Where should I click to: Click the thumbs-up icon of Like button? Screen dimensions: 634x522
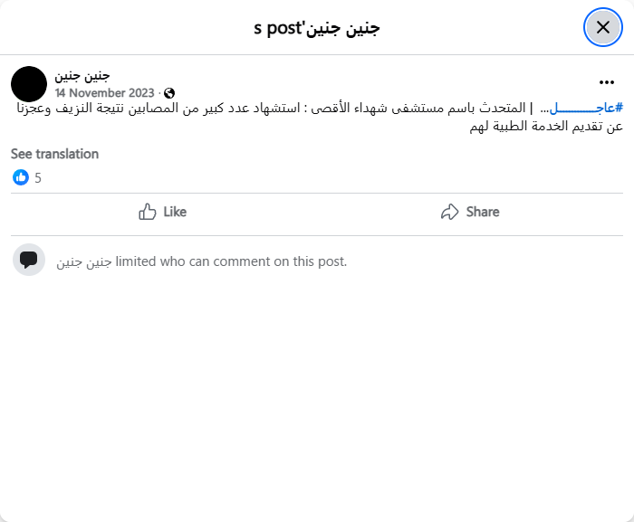148,212
